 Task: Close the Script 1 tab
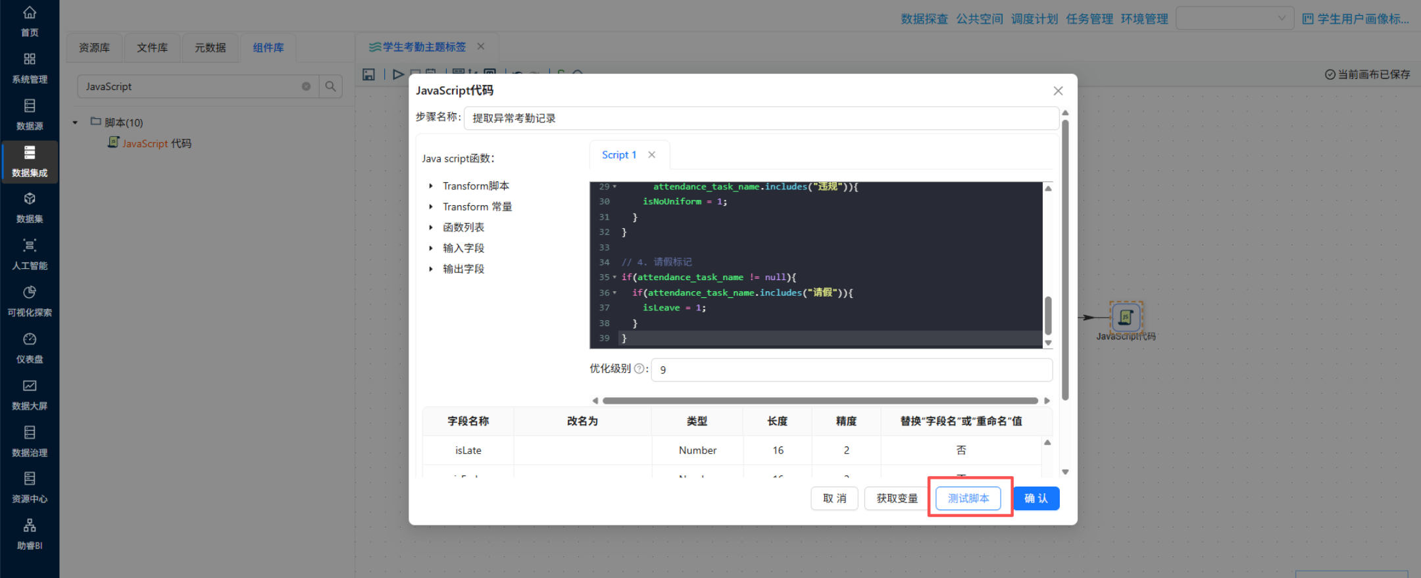(x=652, y=155)
